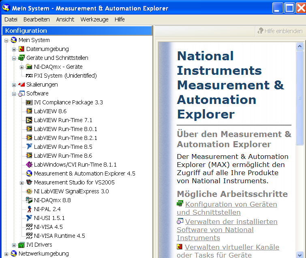Click the NI-VISA Runtime 4.5 icon
The width and height of the screenshot is (306, 258).
[x=29, y=236]
